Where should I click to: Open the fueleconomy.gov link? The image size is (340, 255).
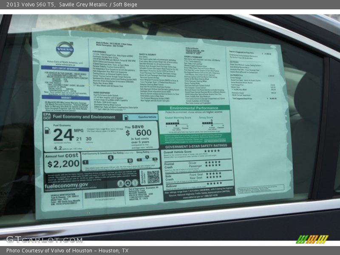pos(66,185)
